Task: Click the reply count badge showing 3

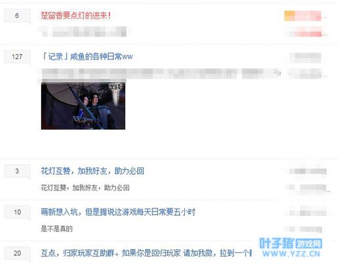Action: pos(17,171)
